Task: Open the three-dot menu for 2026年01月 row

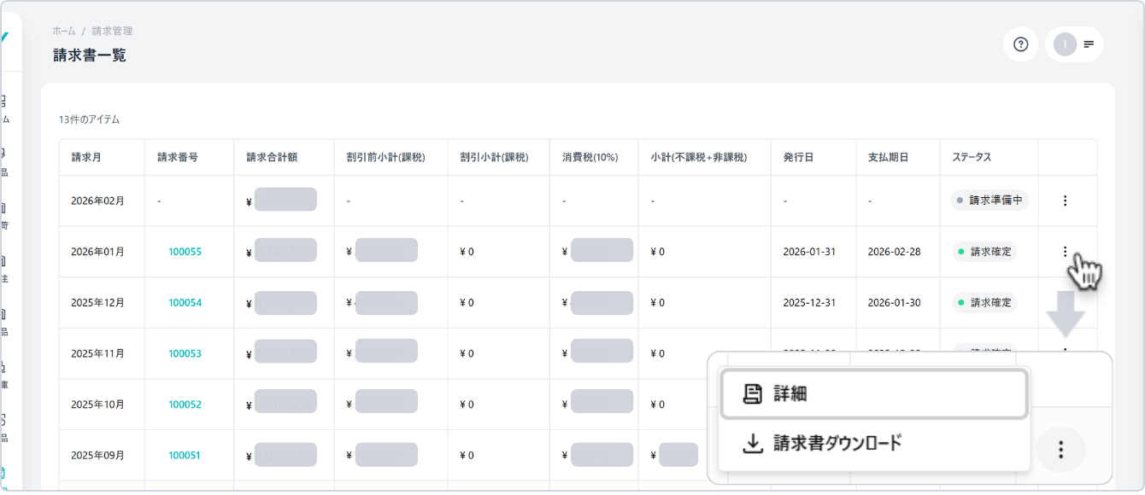Action: click(x=1065, y=251)
